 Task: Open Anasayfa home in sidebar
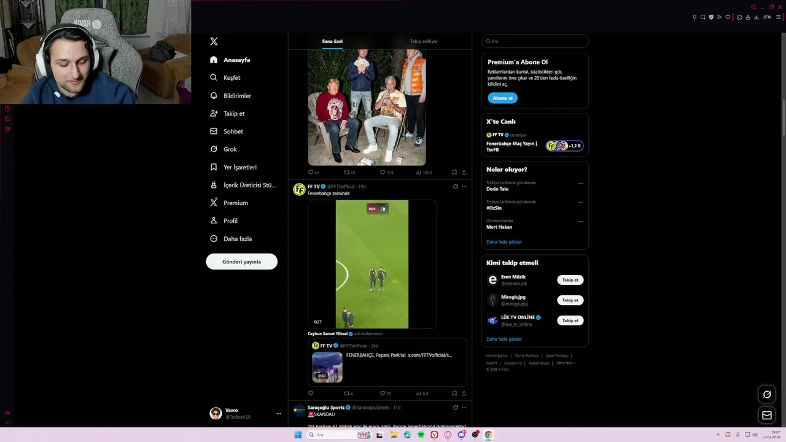pyautogui.click(x=230, y=60)
